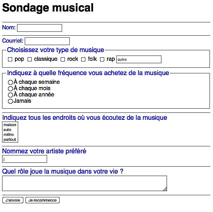This screenshot has width=213, height=212.
Task: Focus the favorite artist text field
Action: [24, 159]
